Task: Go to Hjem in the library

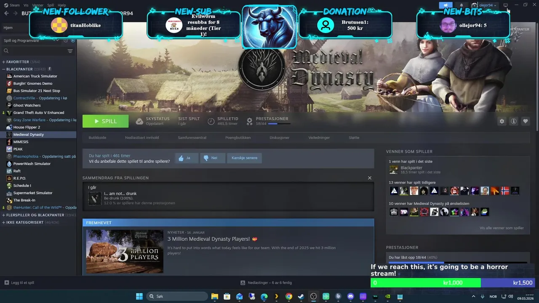Action: [8, 27]
